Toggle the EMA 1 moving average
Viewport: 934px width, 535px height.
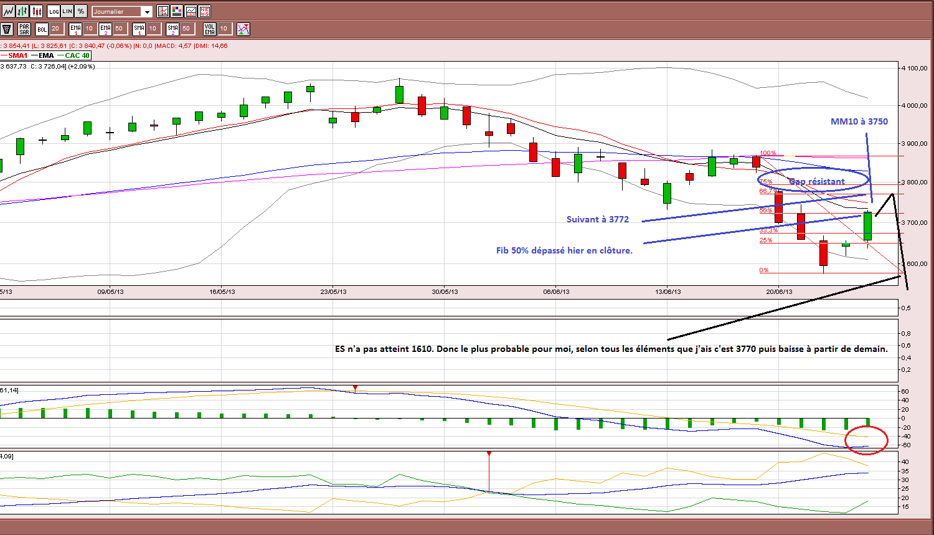75,29
